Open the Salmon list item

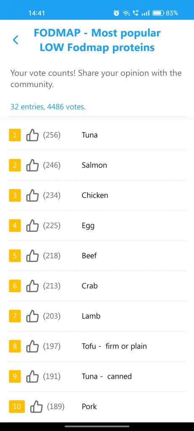click(97, 165)
